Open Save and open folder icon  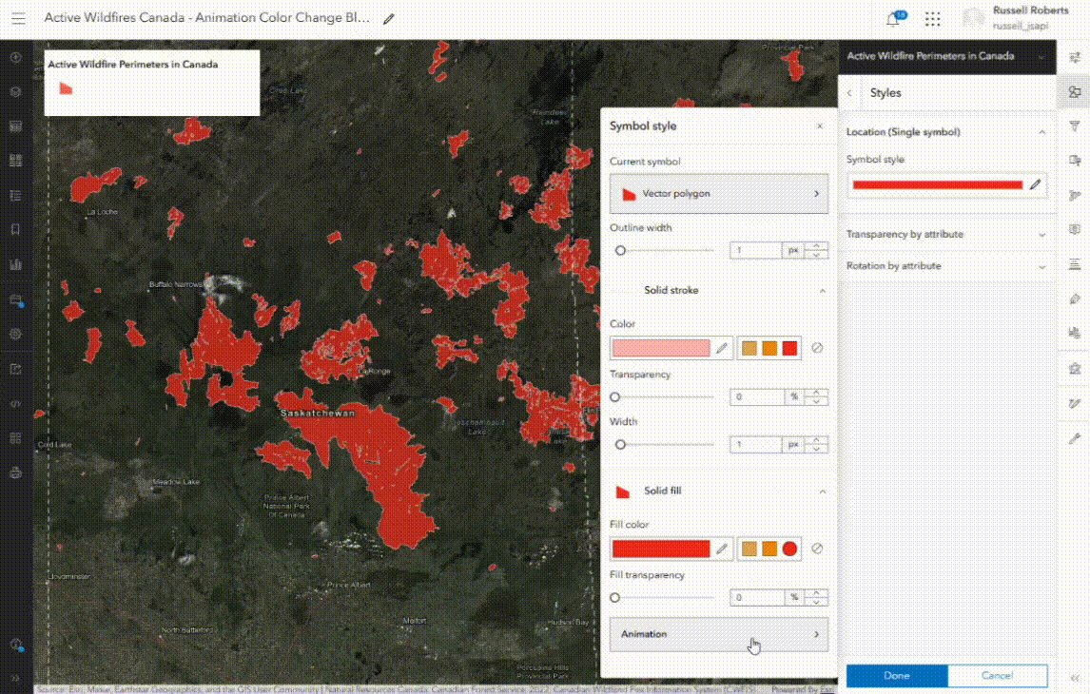pos(15,299)
